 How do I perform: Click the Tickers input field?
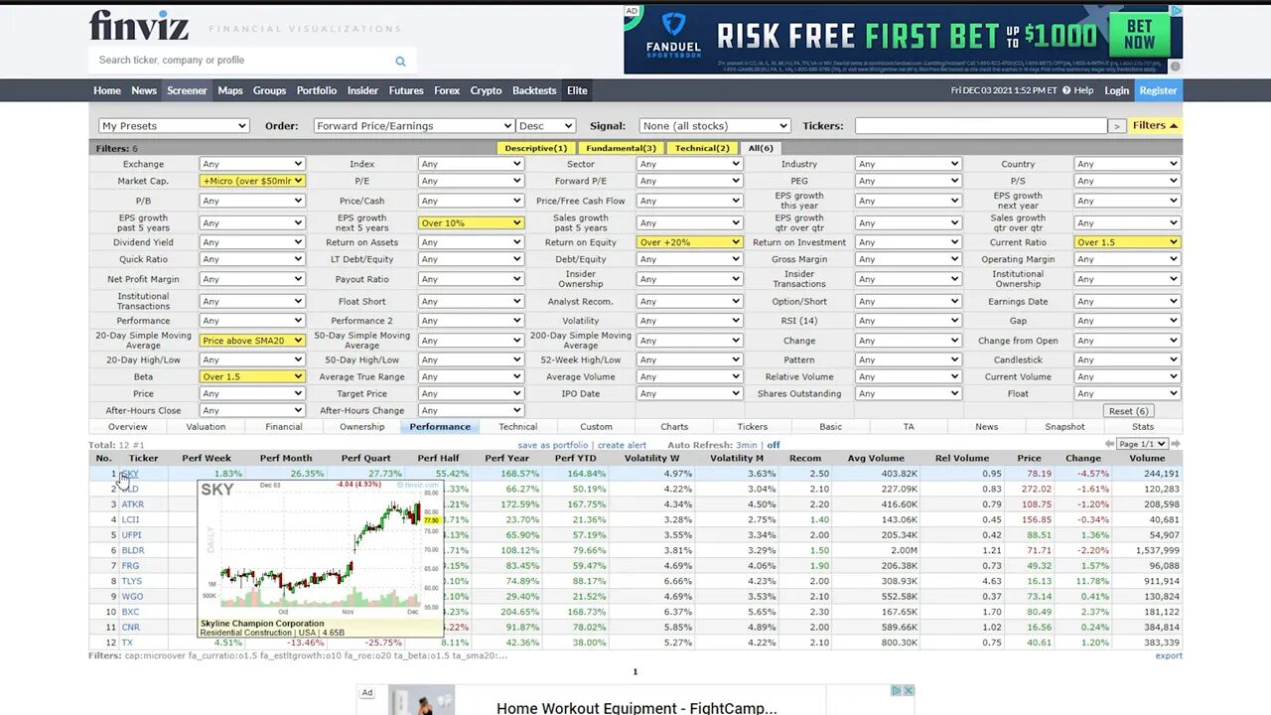pos(981,125)
